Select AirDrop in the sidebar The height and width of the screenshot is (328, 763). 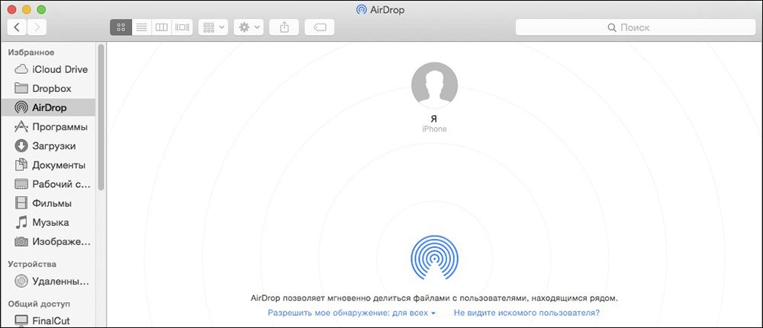(48, 107)
